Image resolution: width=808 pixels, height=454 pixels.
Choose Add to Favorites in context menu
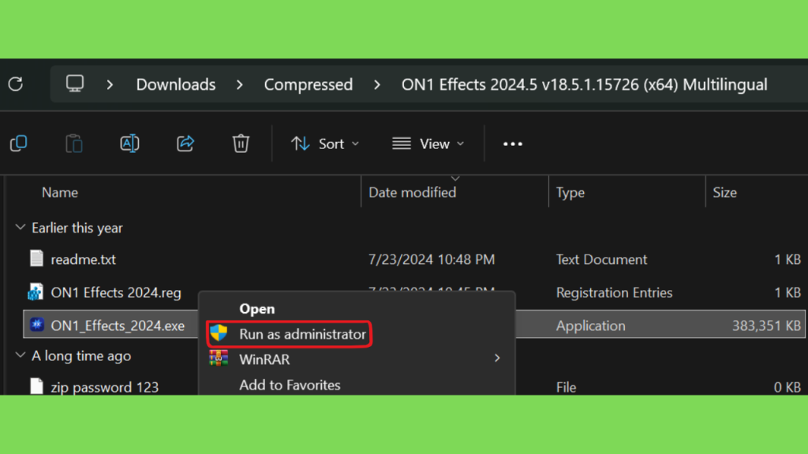click(290, 385)
